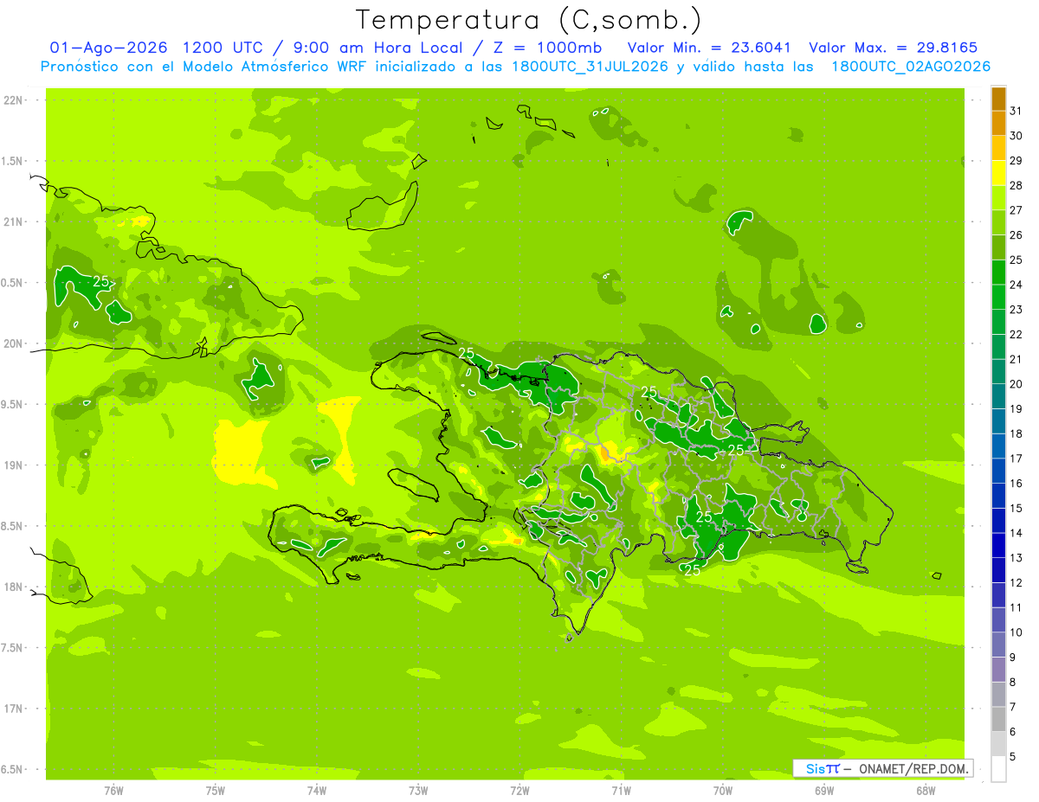The height and width of the screenshot is (802, 1039).
Task: Click the 9.5N latitude axis label
Action: (13, 404)
